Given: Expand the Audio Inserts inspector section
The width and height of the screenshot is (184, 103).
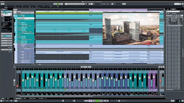Looking at the screenshot, I should click(x=7, y=41).
